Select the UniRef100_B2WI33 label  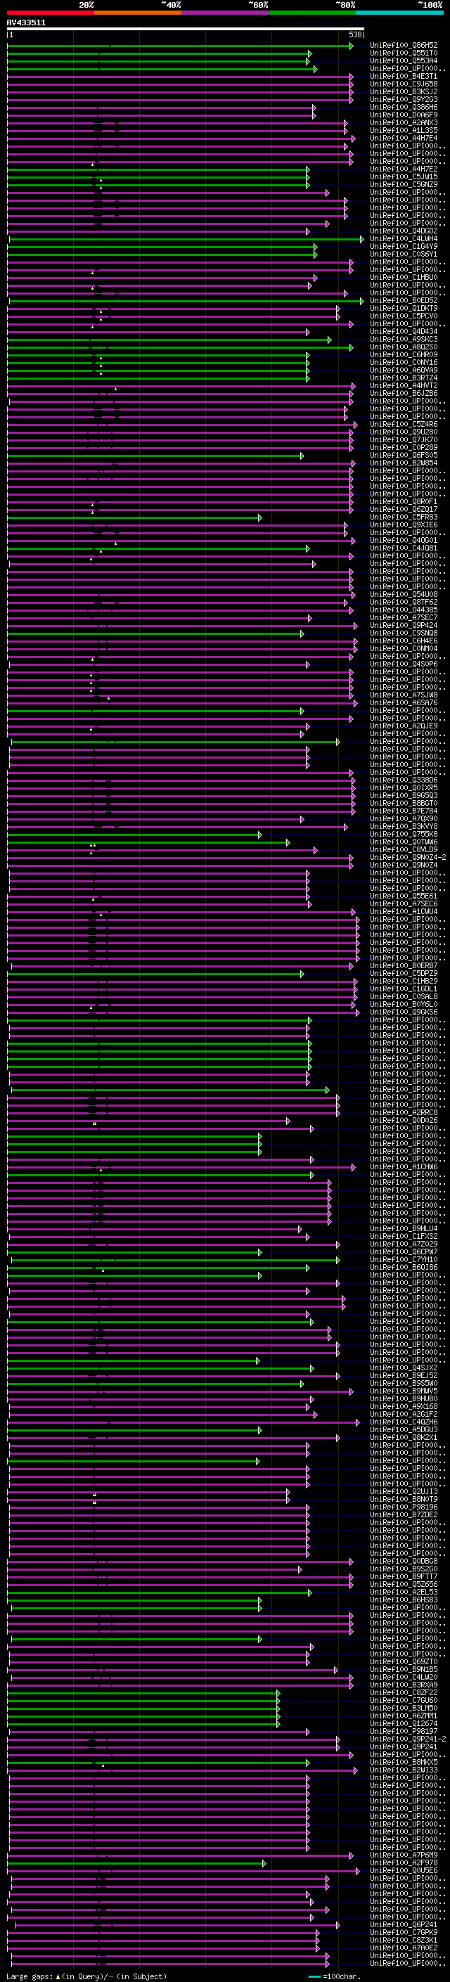click(x=404, y=1770)
